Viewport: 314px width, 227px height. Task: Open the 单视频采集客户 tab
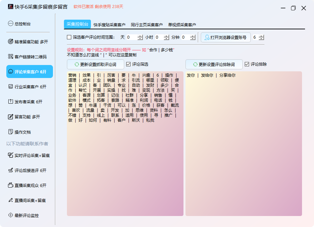(x=182, y=25)
